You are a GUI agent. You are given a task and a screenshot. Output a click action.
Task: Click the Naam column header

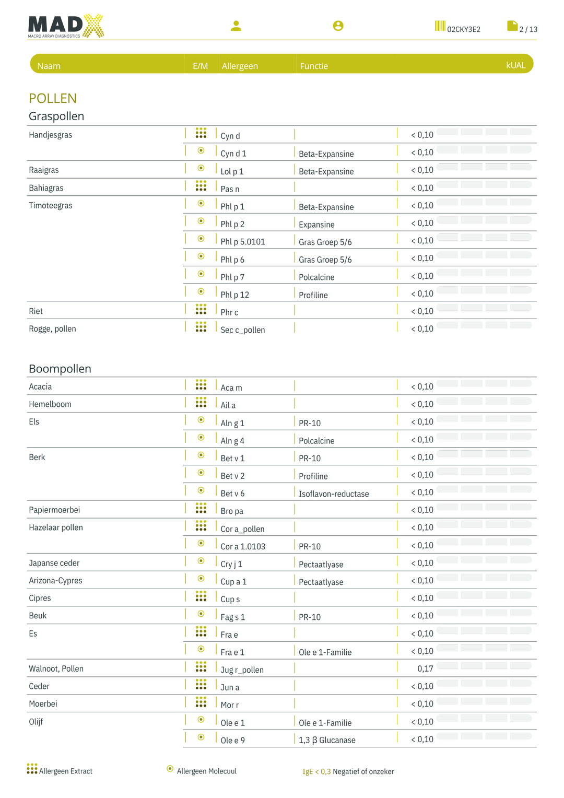pyautogui.click(x=49, y=66)
